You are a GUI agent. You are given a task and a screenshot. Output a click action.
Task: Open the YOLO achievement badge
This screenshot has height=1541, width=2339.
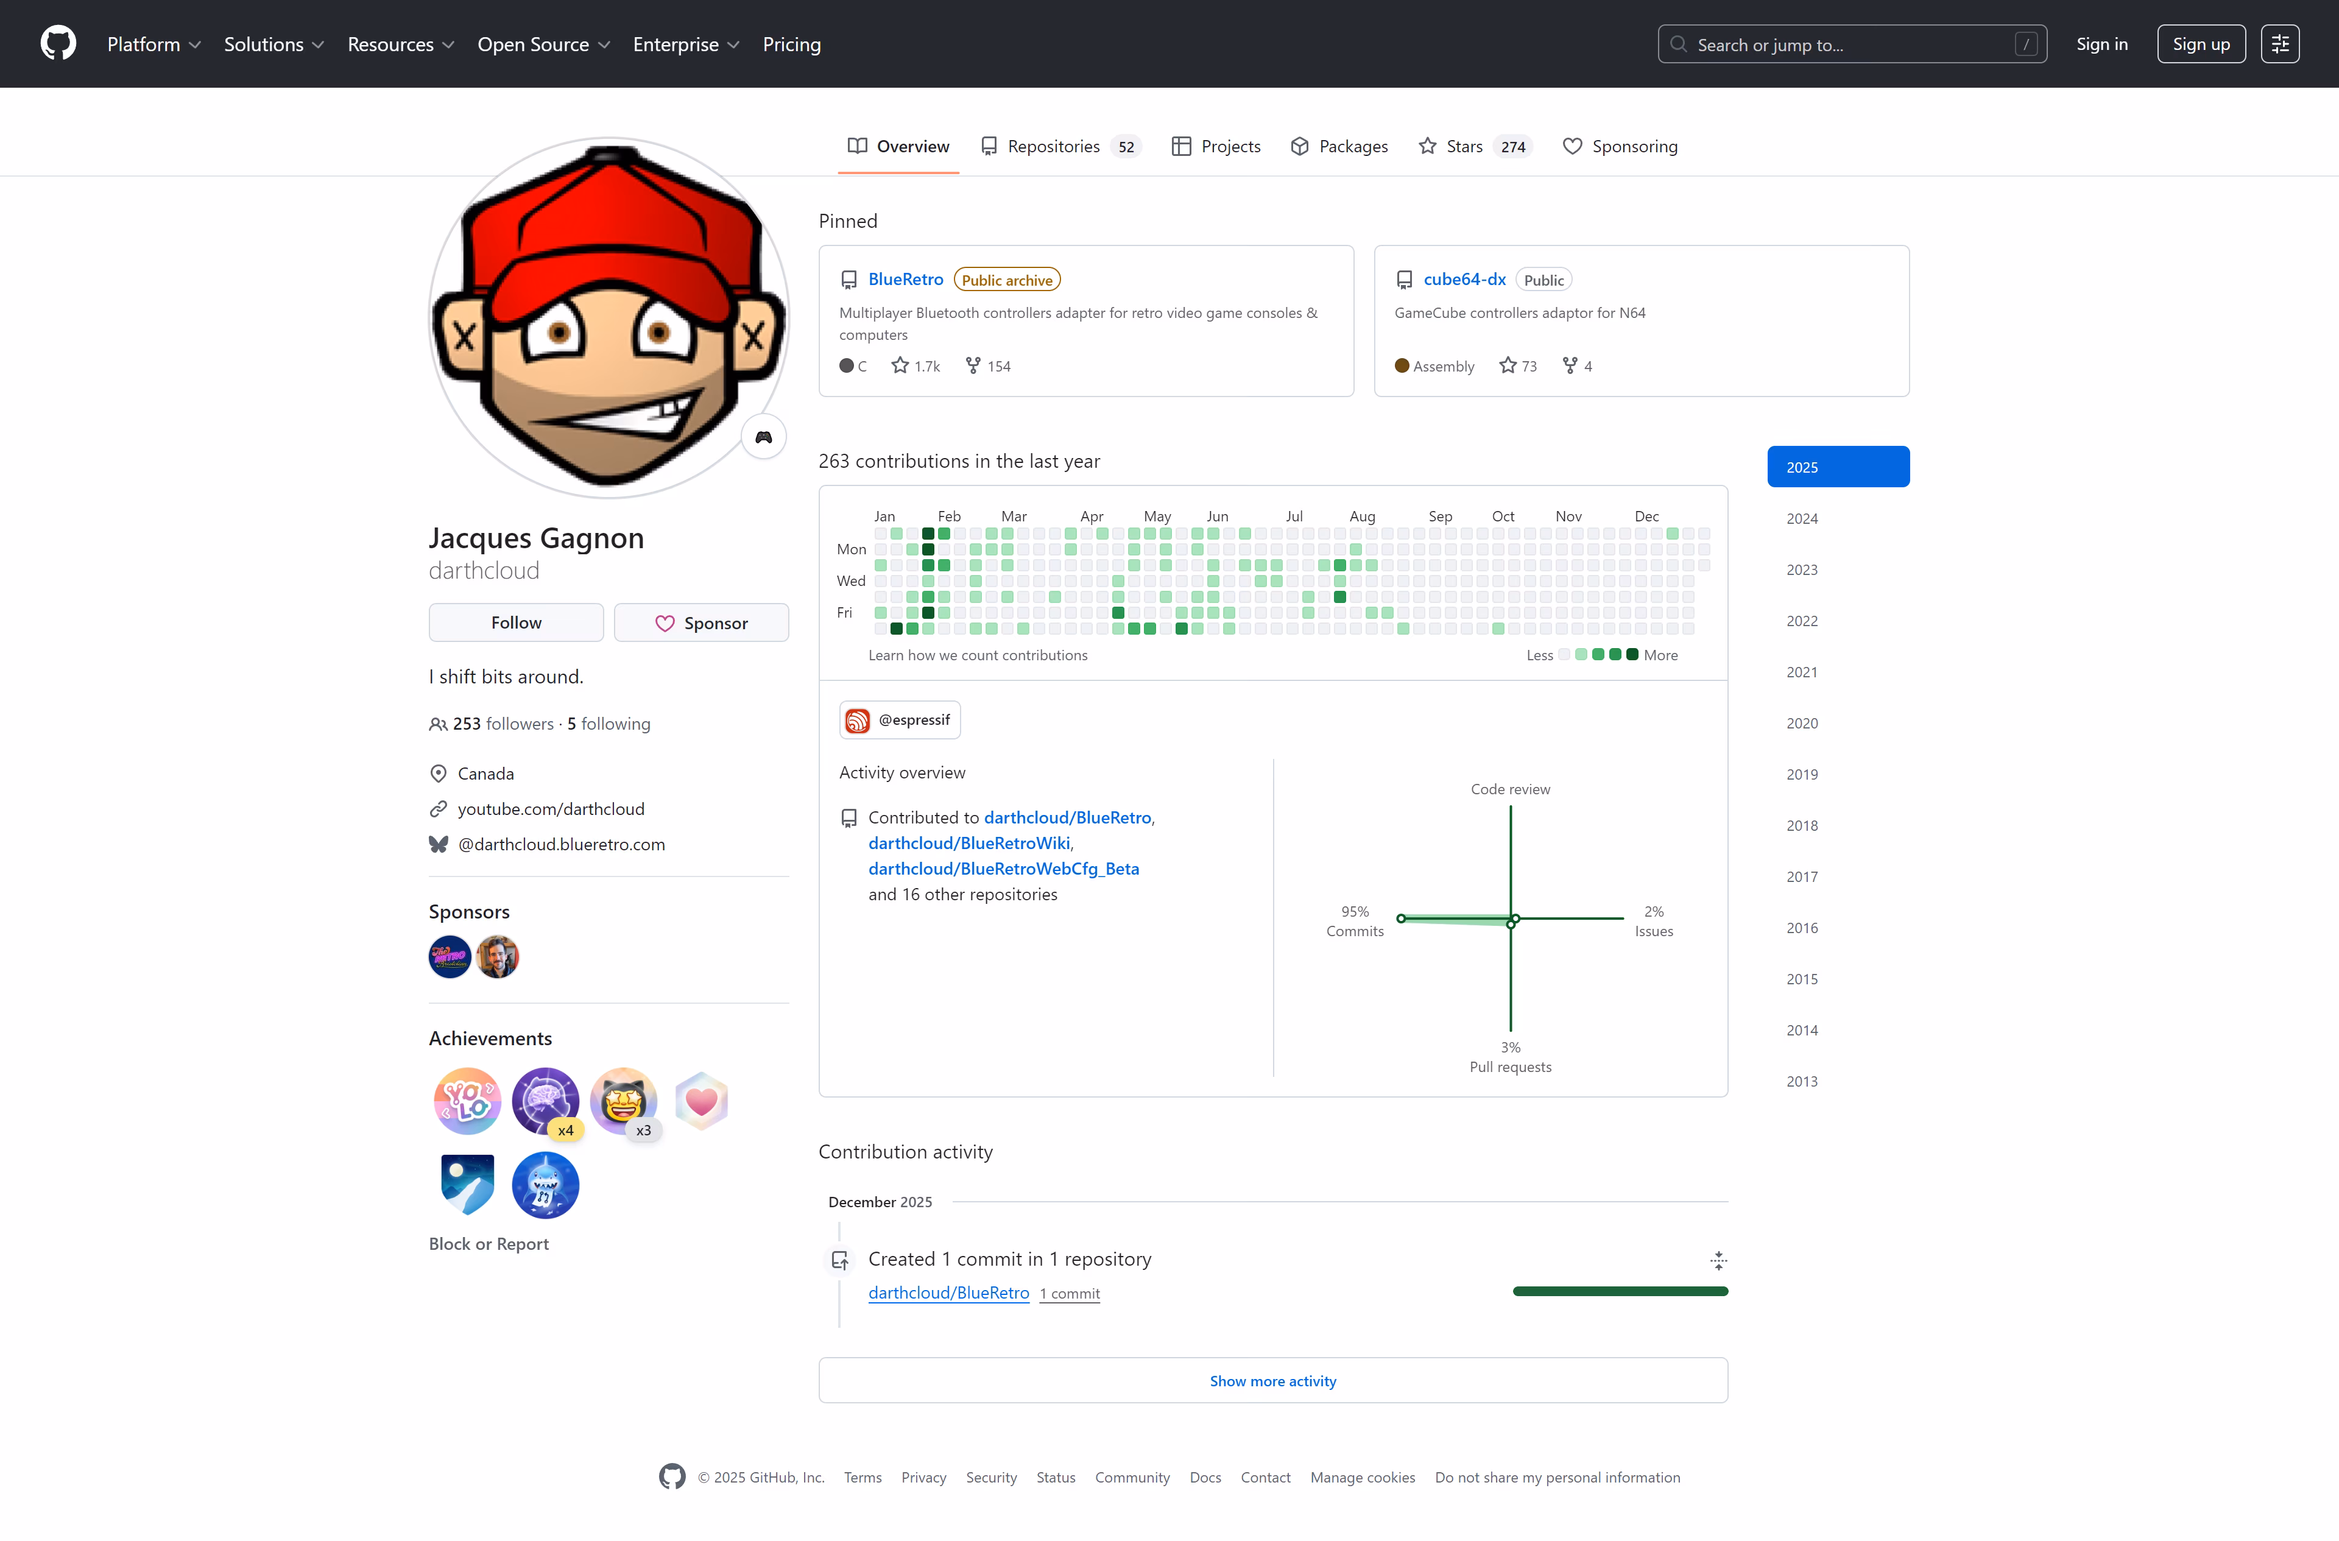(x=467, y=1101)
